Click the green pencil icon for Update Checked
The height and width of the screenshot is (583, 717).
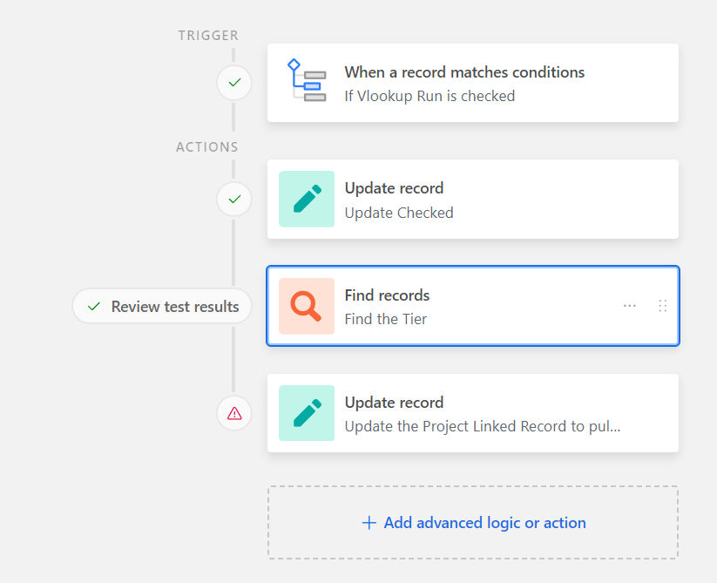(307, 199)
